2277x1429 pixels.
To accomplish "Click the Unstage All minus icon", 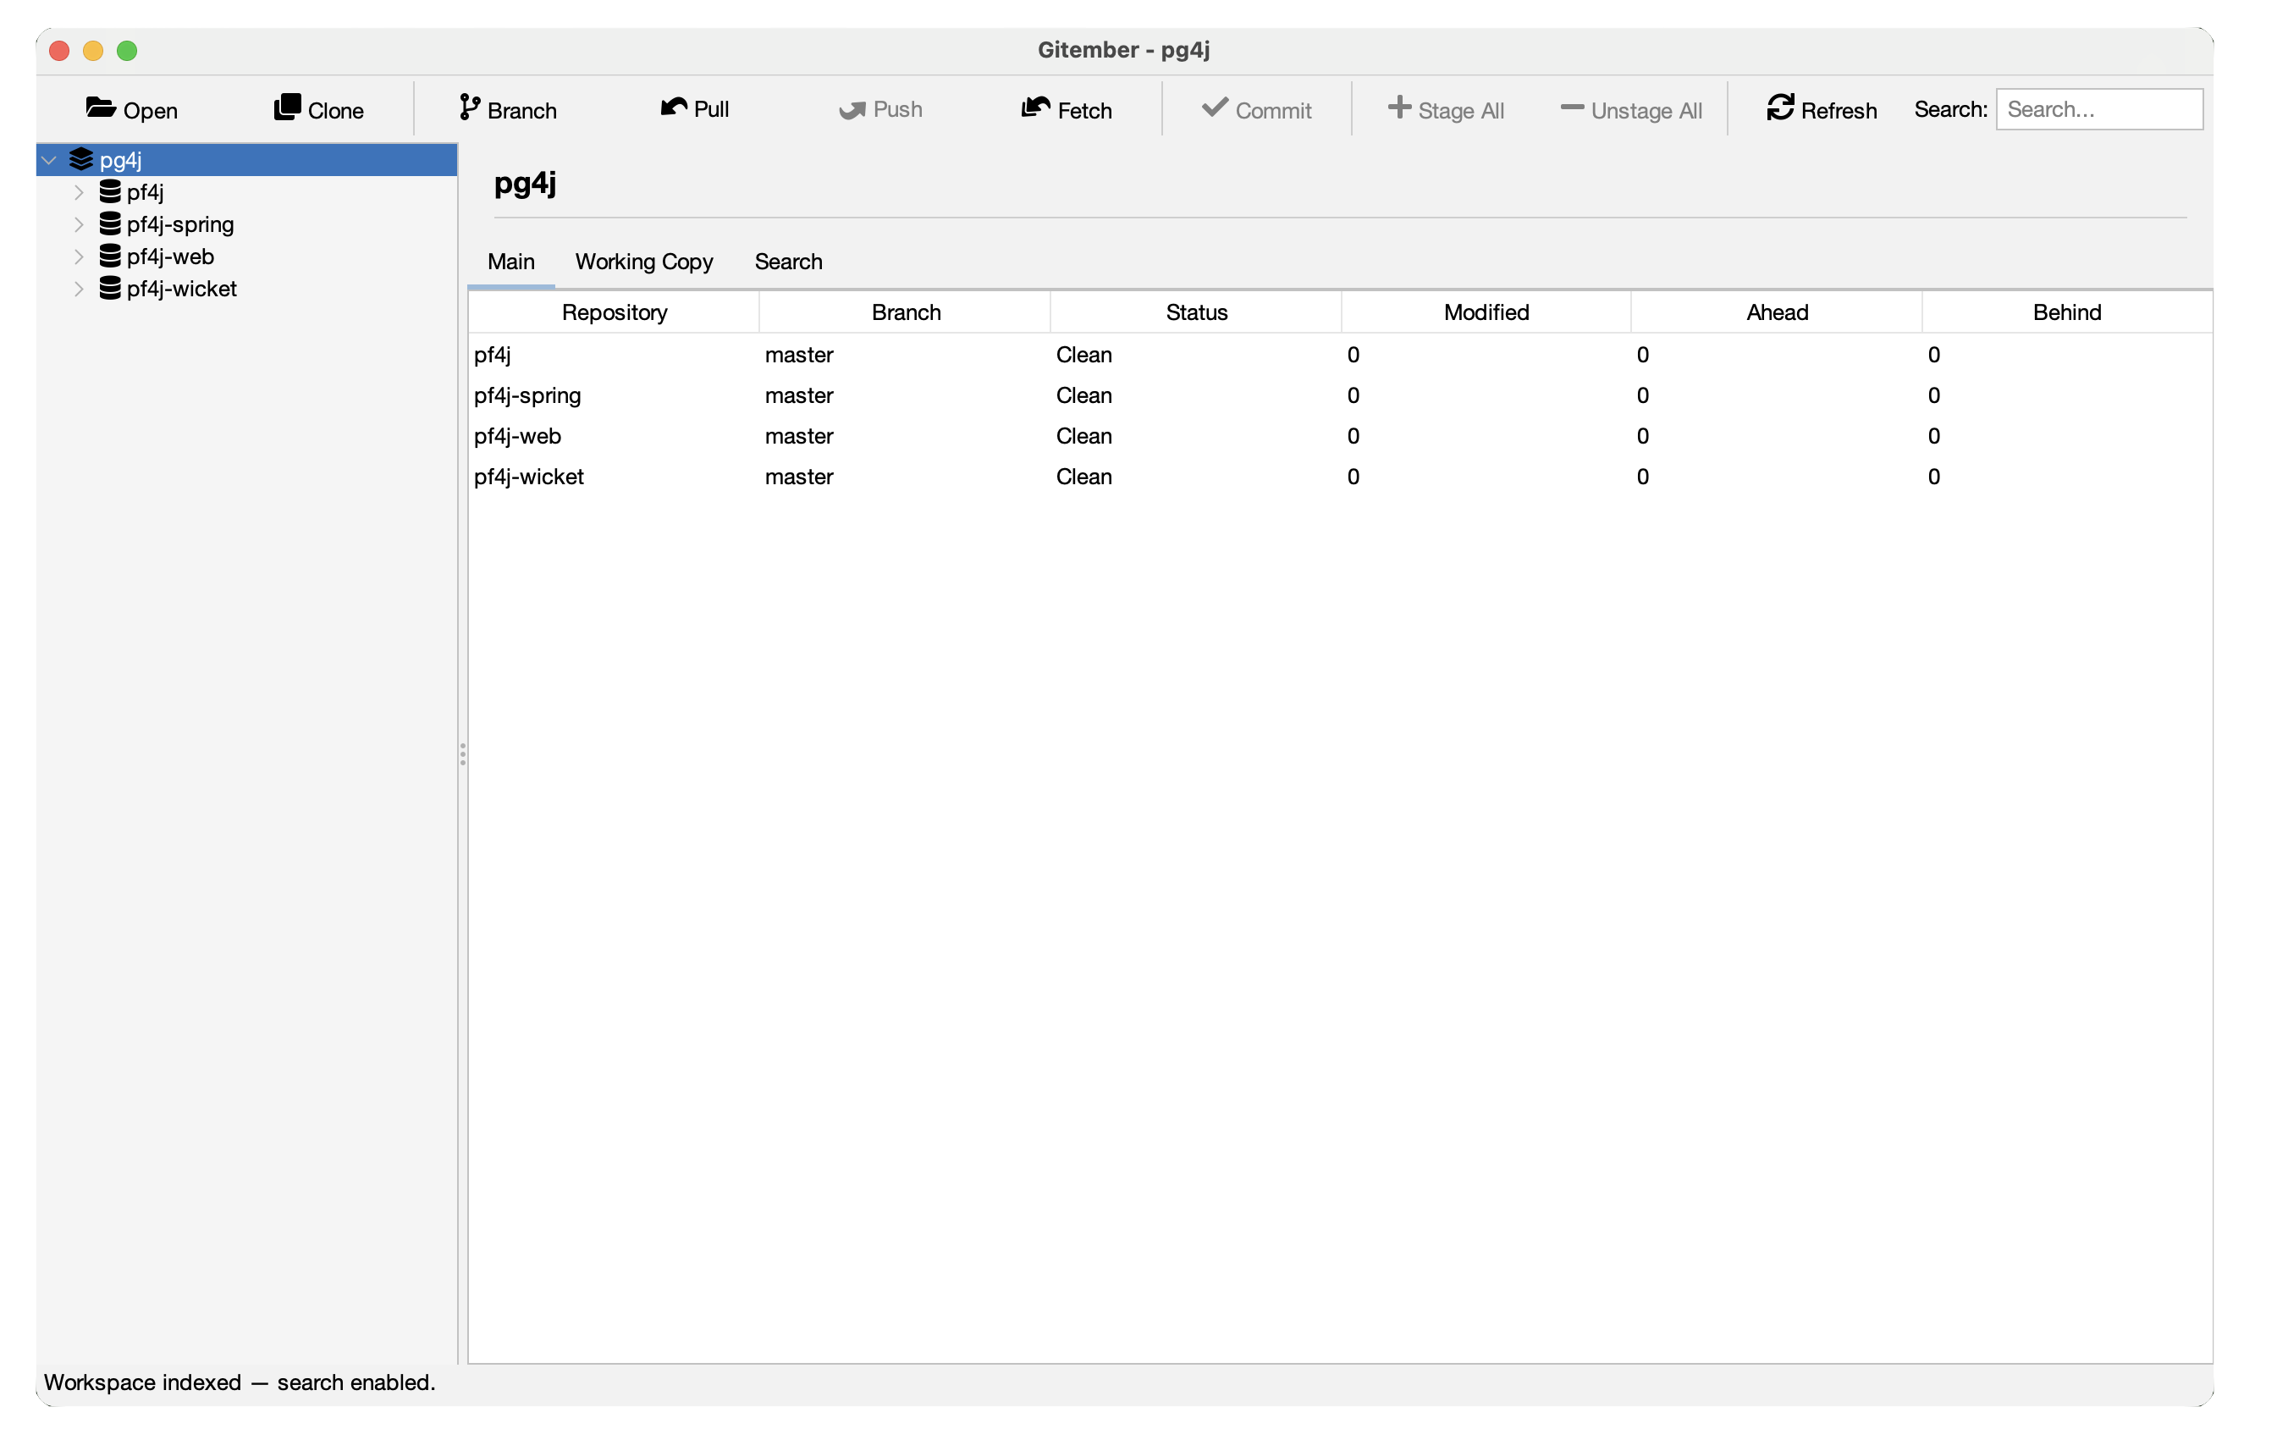I will 1571,108.
